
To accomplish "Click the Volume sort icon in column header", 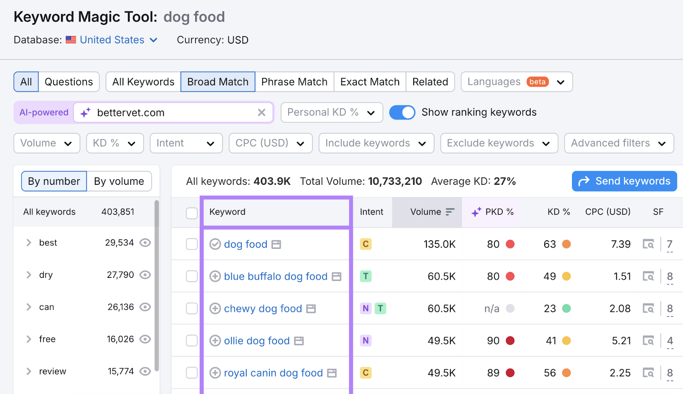I will click(x=450, y=212).
